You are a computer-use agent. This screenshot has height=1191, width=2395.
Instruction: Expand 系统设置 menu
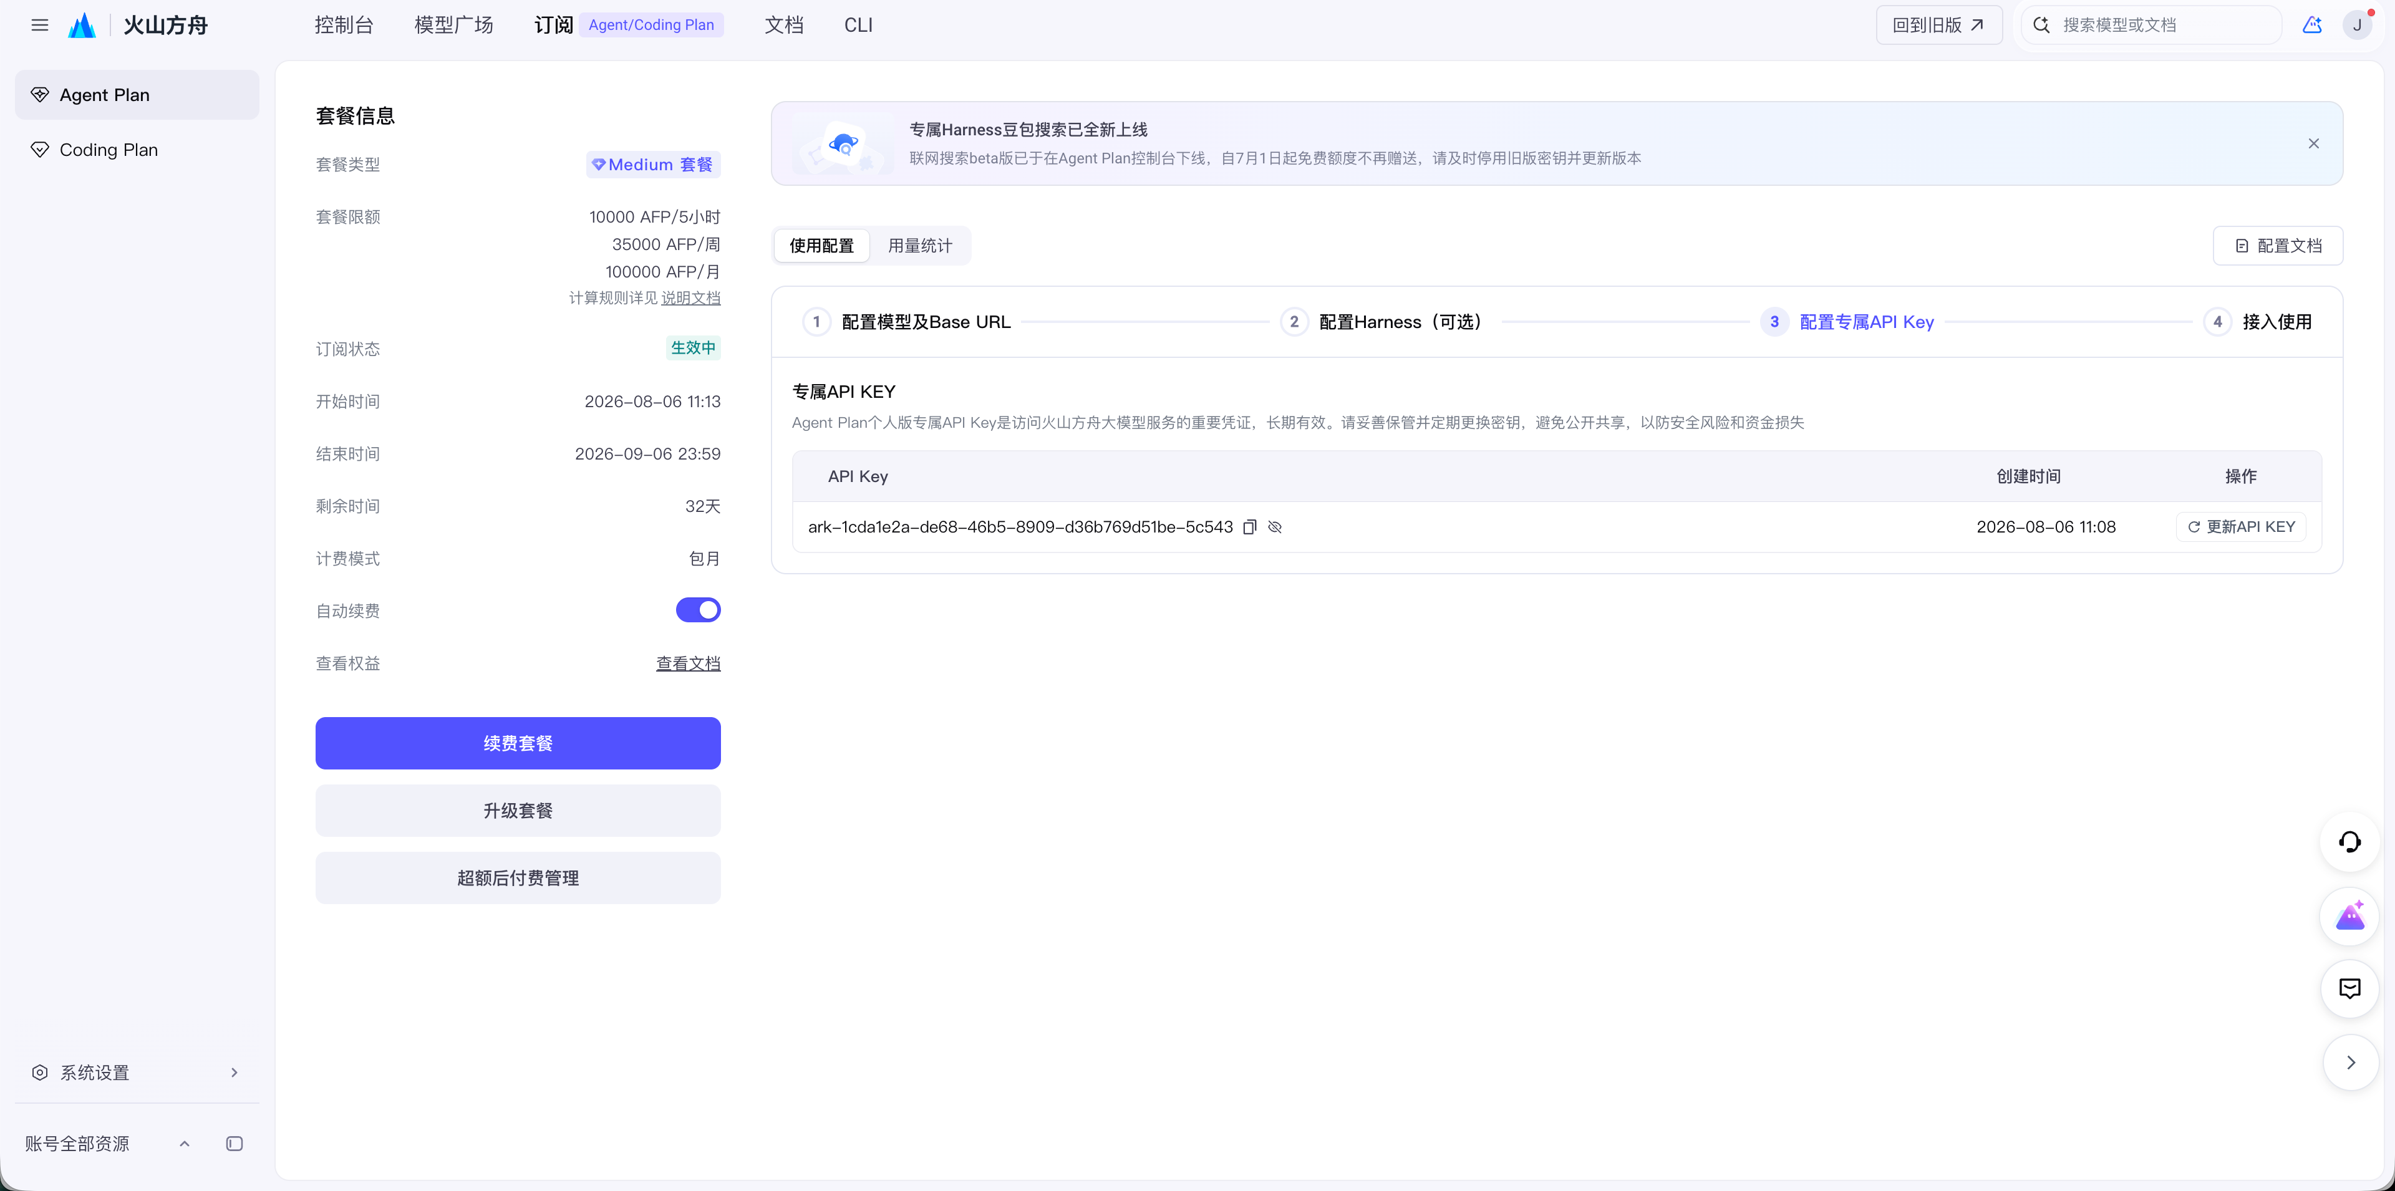[137, 1072]
